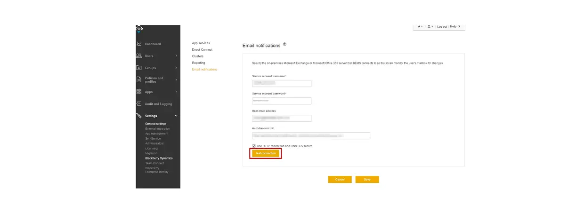Image resolution: width=585 pixels, height=213 pixels.
Task: Expand the Users submenu chevron
Action: tap(176, 55)
